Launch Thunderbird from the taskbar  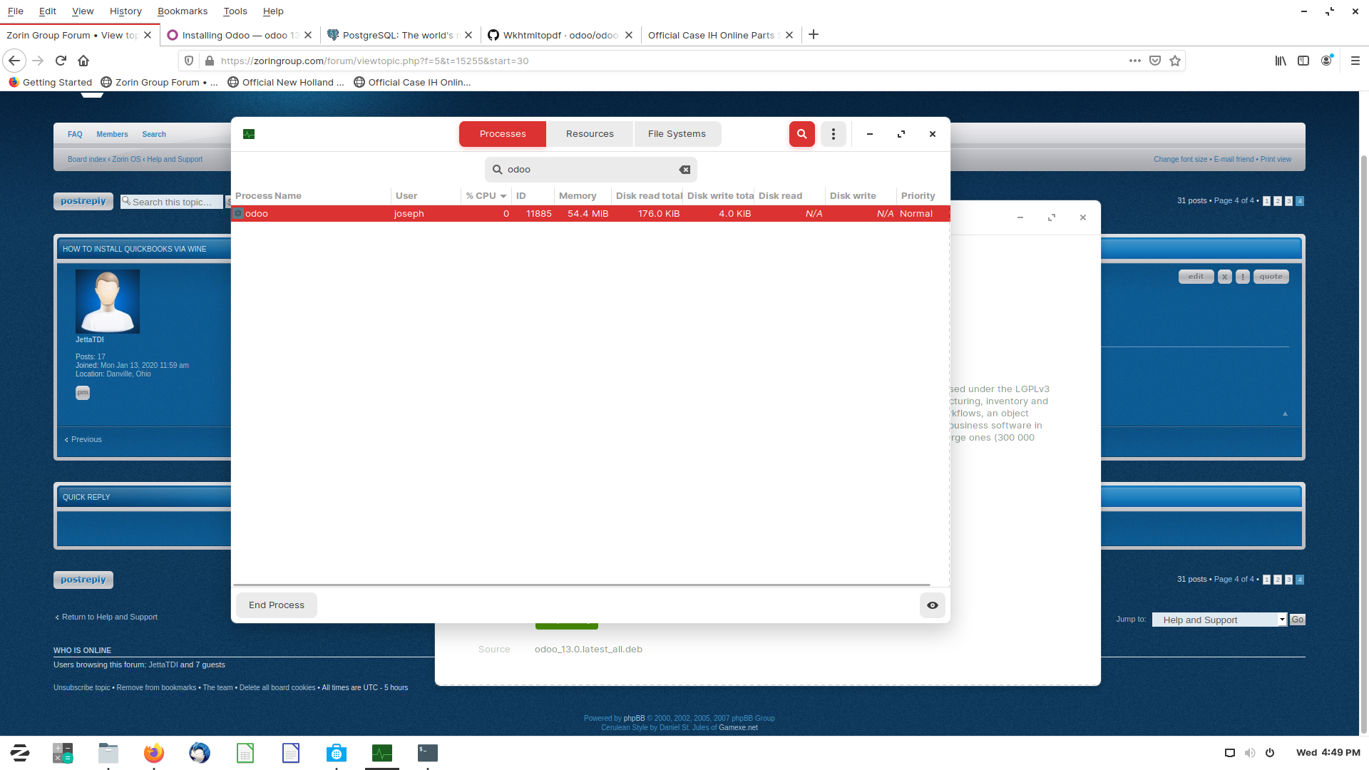pos(200,753)
